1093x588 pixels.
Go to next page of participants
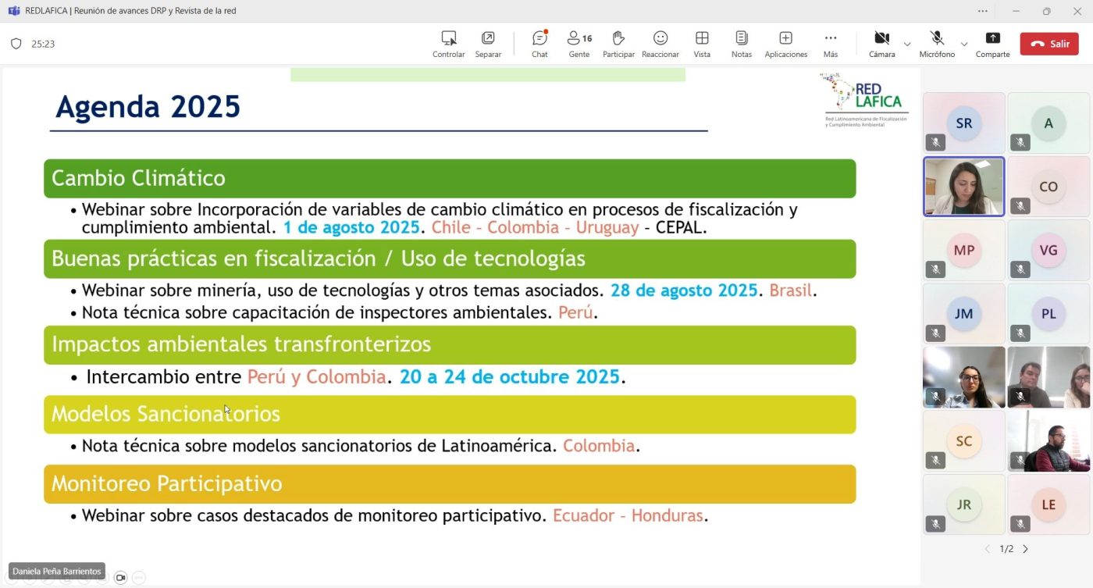point(1025,549)
